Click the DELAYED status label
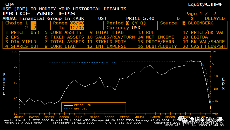Screen dimensions: 230x130 coord(215,18)
